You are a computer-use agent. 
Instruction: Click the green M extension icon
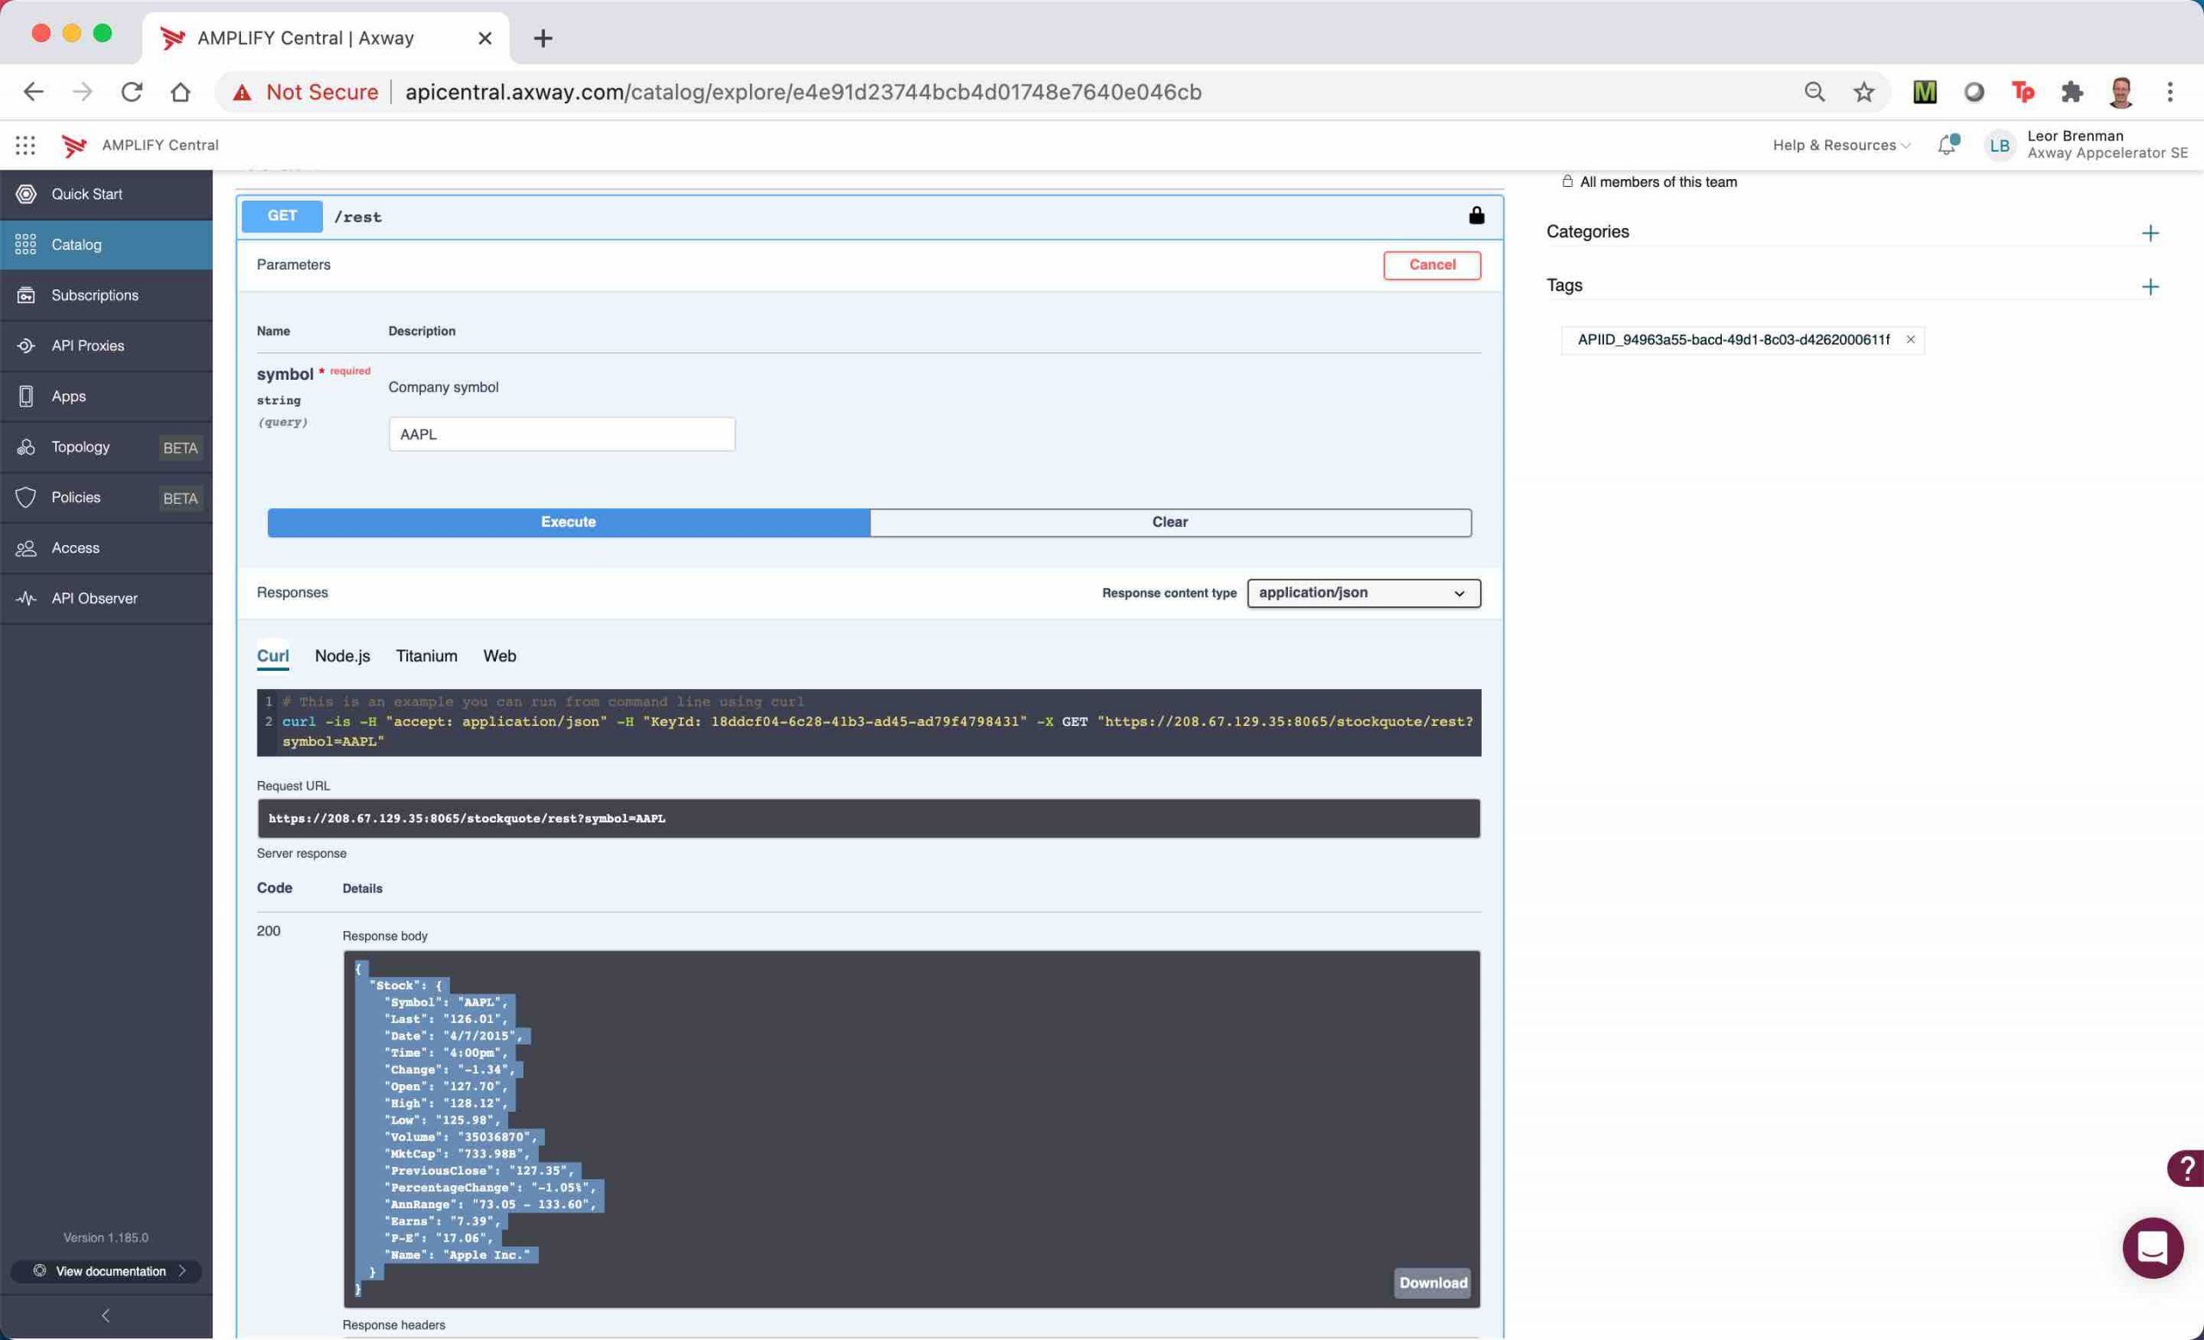(1924, 91)
